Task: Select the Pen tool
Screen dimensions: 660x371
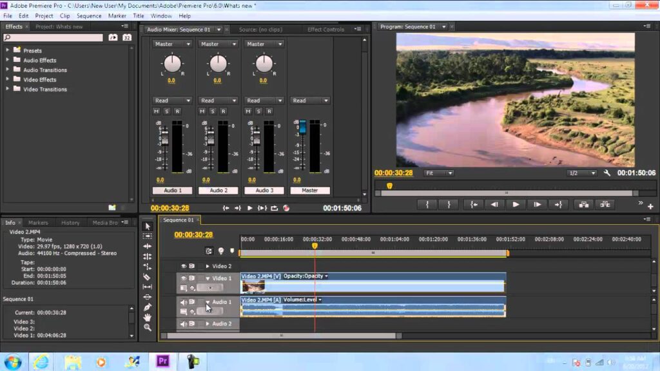Action: 148,307
